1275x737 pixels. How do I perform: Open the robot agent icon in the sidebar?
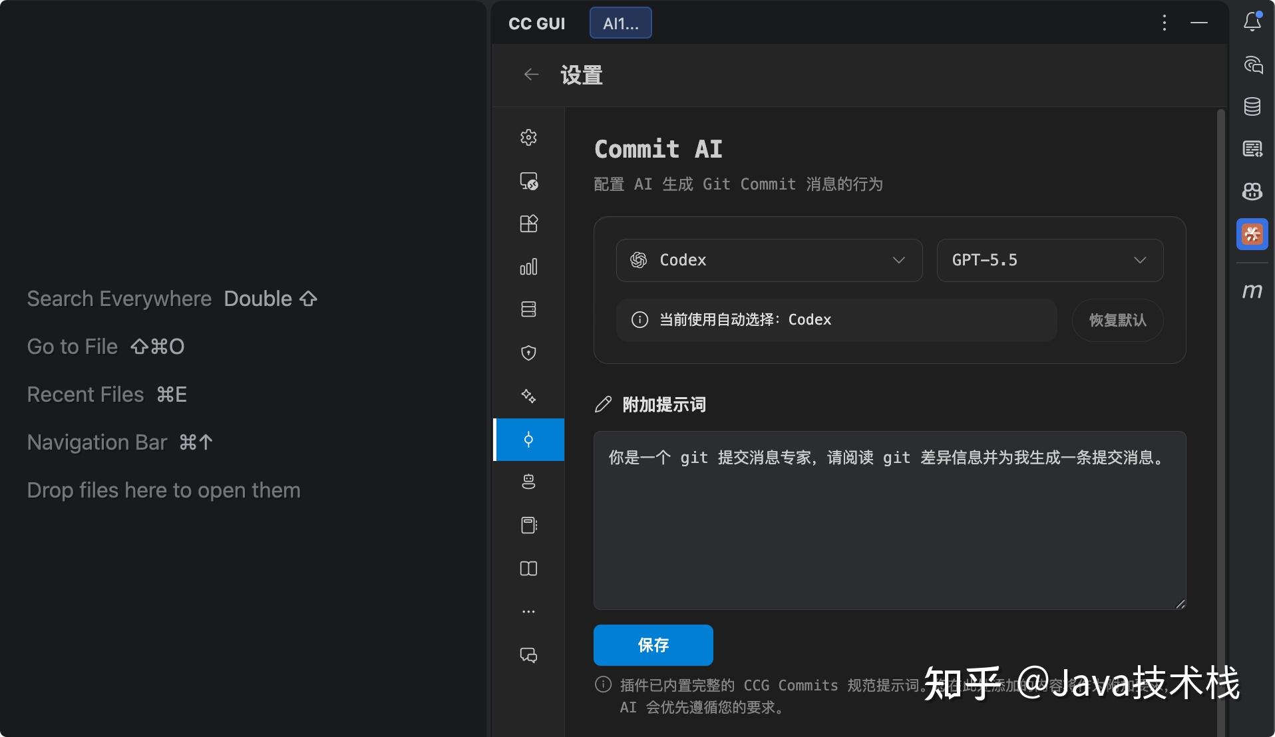coord(528,482)
